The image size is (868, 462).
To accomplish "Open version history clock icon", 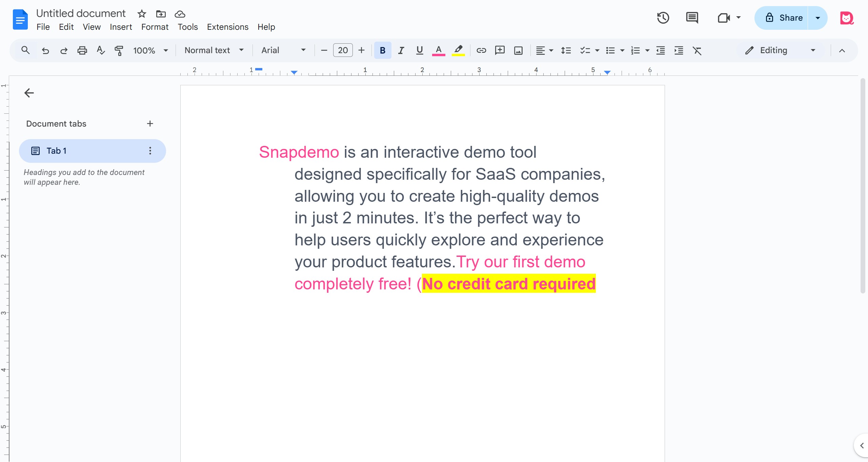I will 663,18.
